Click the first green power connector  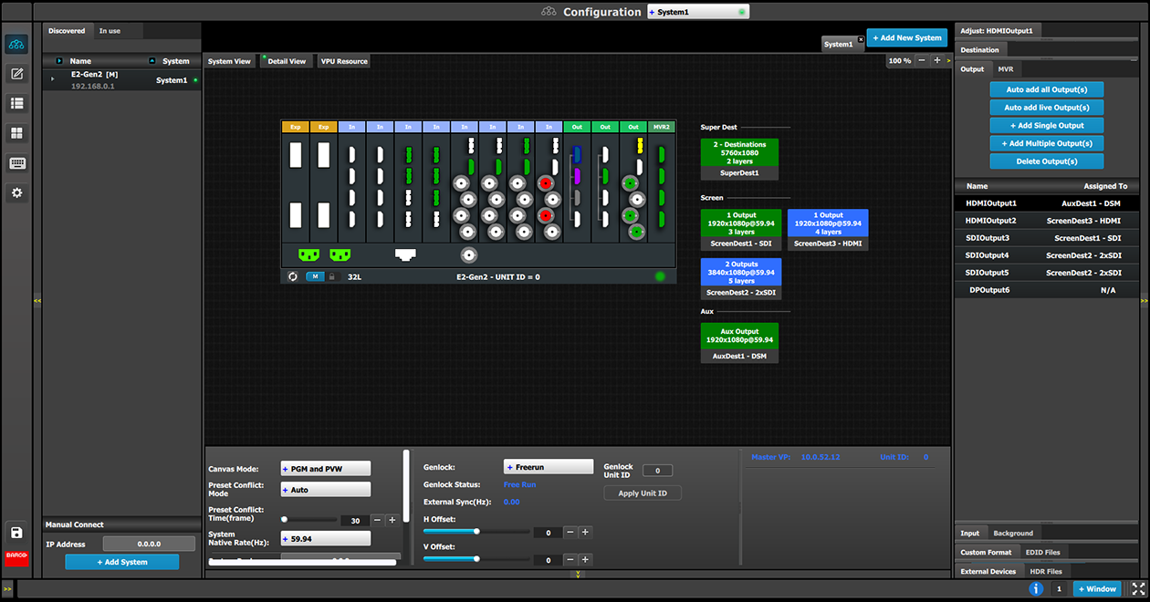click(x=308, y=254)
